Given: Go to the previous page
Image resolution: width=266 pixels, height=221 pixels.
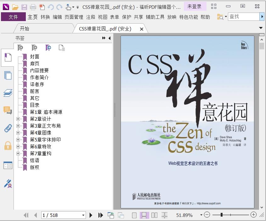Looking at the screenshot, I should coord(36,215).
